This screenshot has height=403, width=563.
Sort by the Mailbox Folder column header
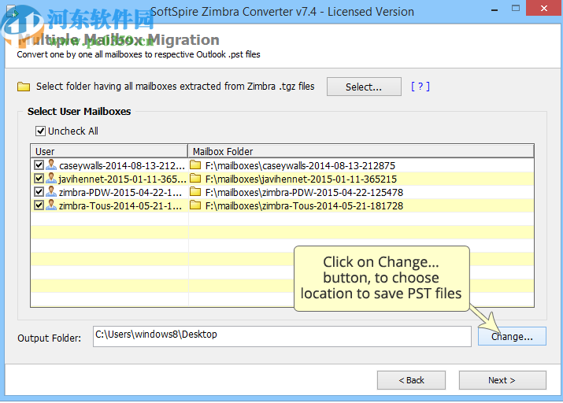(x=361, y=151)
